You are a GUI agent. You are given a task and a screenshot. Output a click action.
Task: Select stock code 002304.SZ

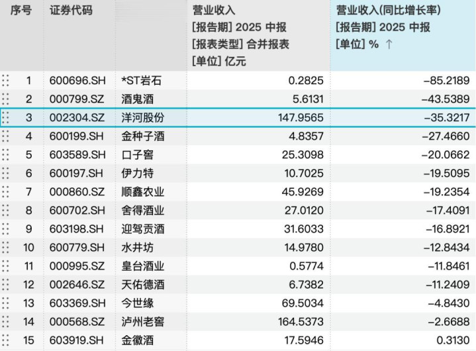(x=77, y=117)
